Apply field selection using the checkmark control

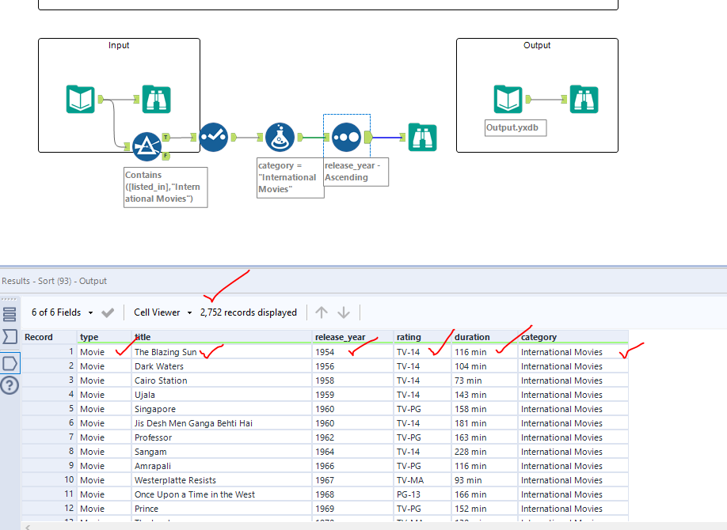pyautogui.click(x=109, y=312)
